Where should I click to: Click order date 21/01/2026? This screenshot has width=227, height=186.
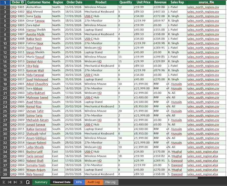tap(74, 34)
